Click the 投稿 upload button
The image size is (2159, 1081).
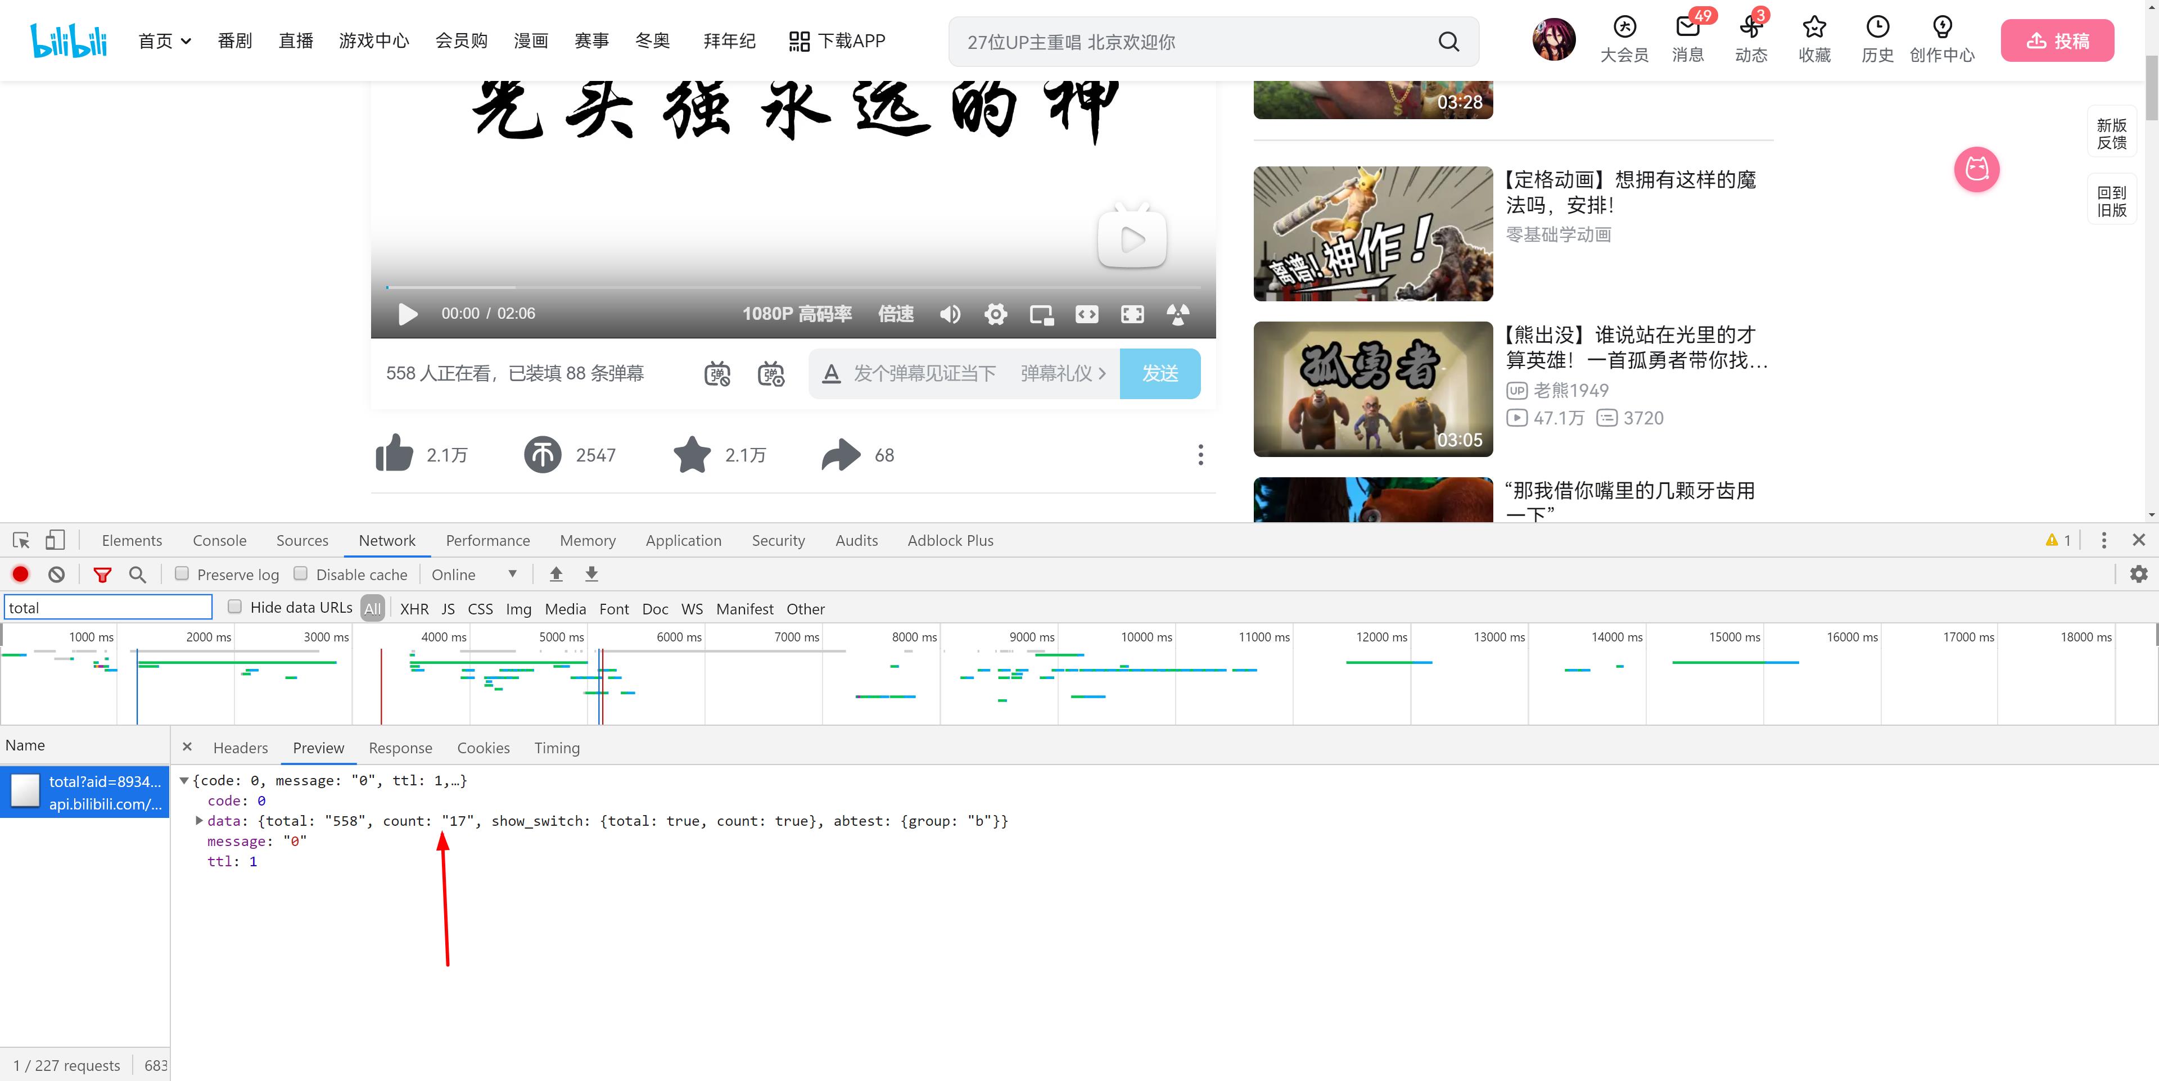tap(2057, 40)
